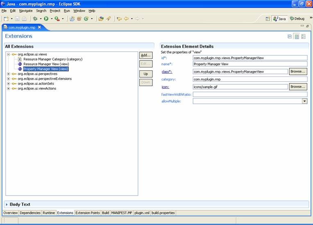Minimize the editor area
Viewport: 313px width, 225px height.
point(302,26)
